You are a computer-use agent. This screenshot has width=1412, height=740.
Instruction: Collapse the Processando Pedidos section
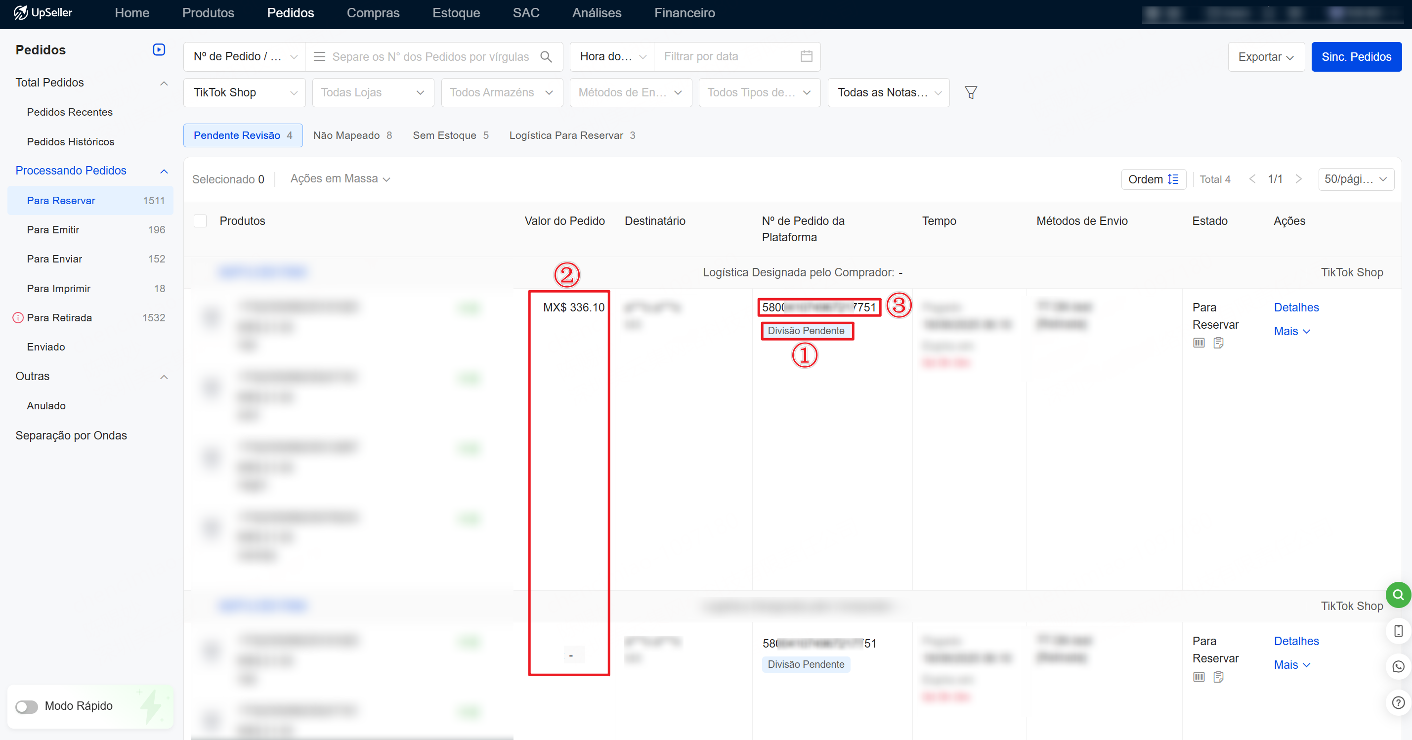(x=164, y=171)
